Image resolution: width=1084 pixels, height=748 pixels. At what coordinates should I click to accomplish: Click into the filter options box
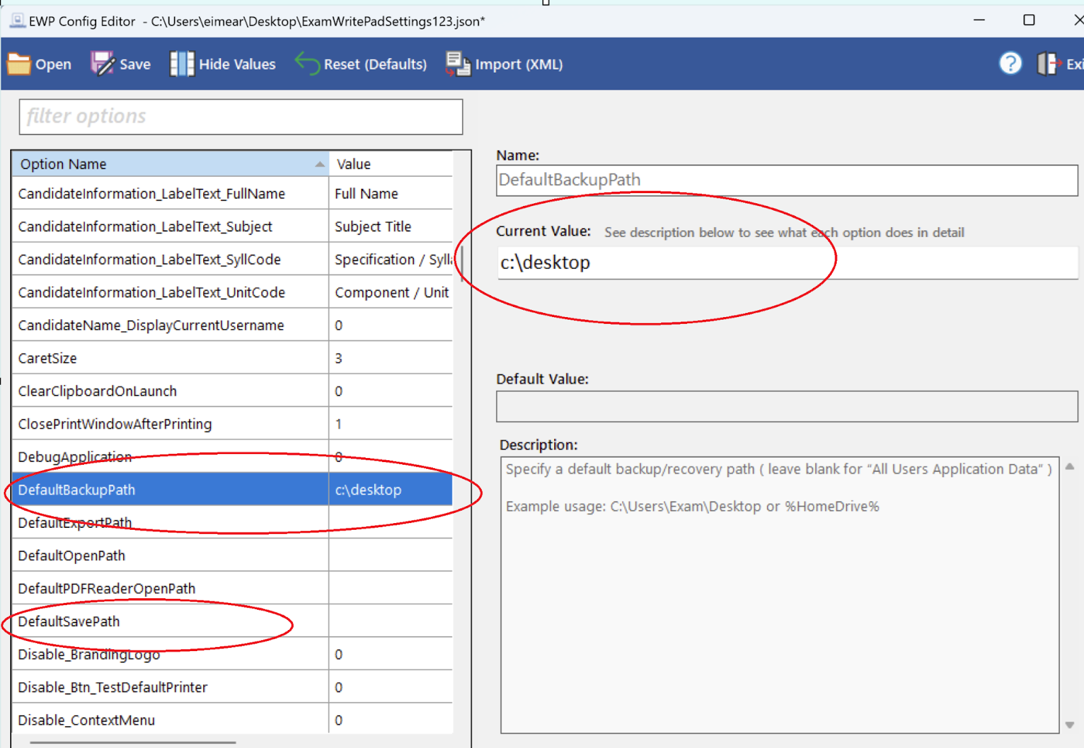(x=241, y=117)
